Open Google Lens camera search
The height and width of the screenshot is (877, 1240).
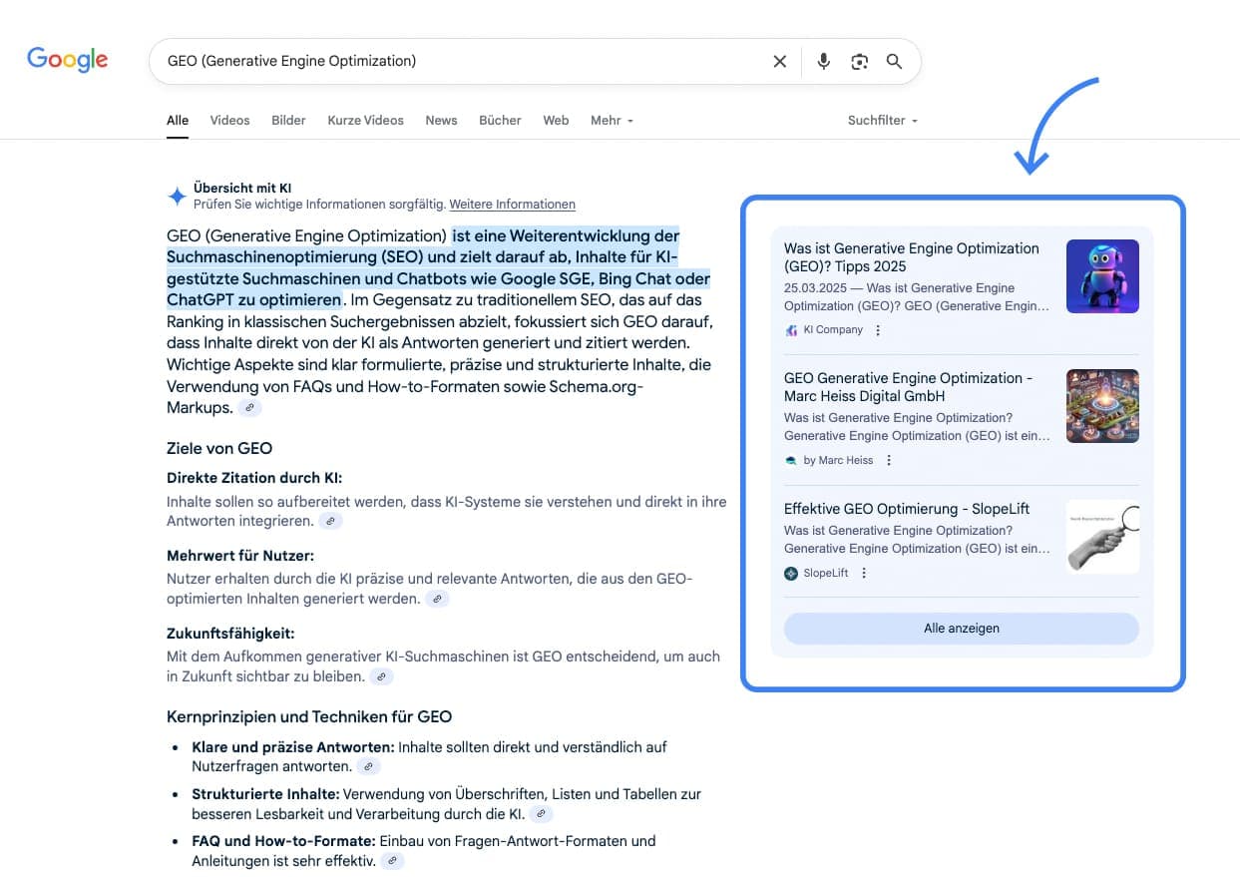859,61
